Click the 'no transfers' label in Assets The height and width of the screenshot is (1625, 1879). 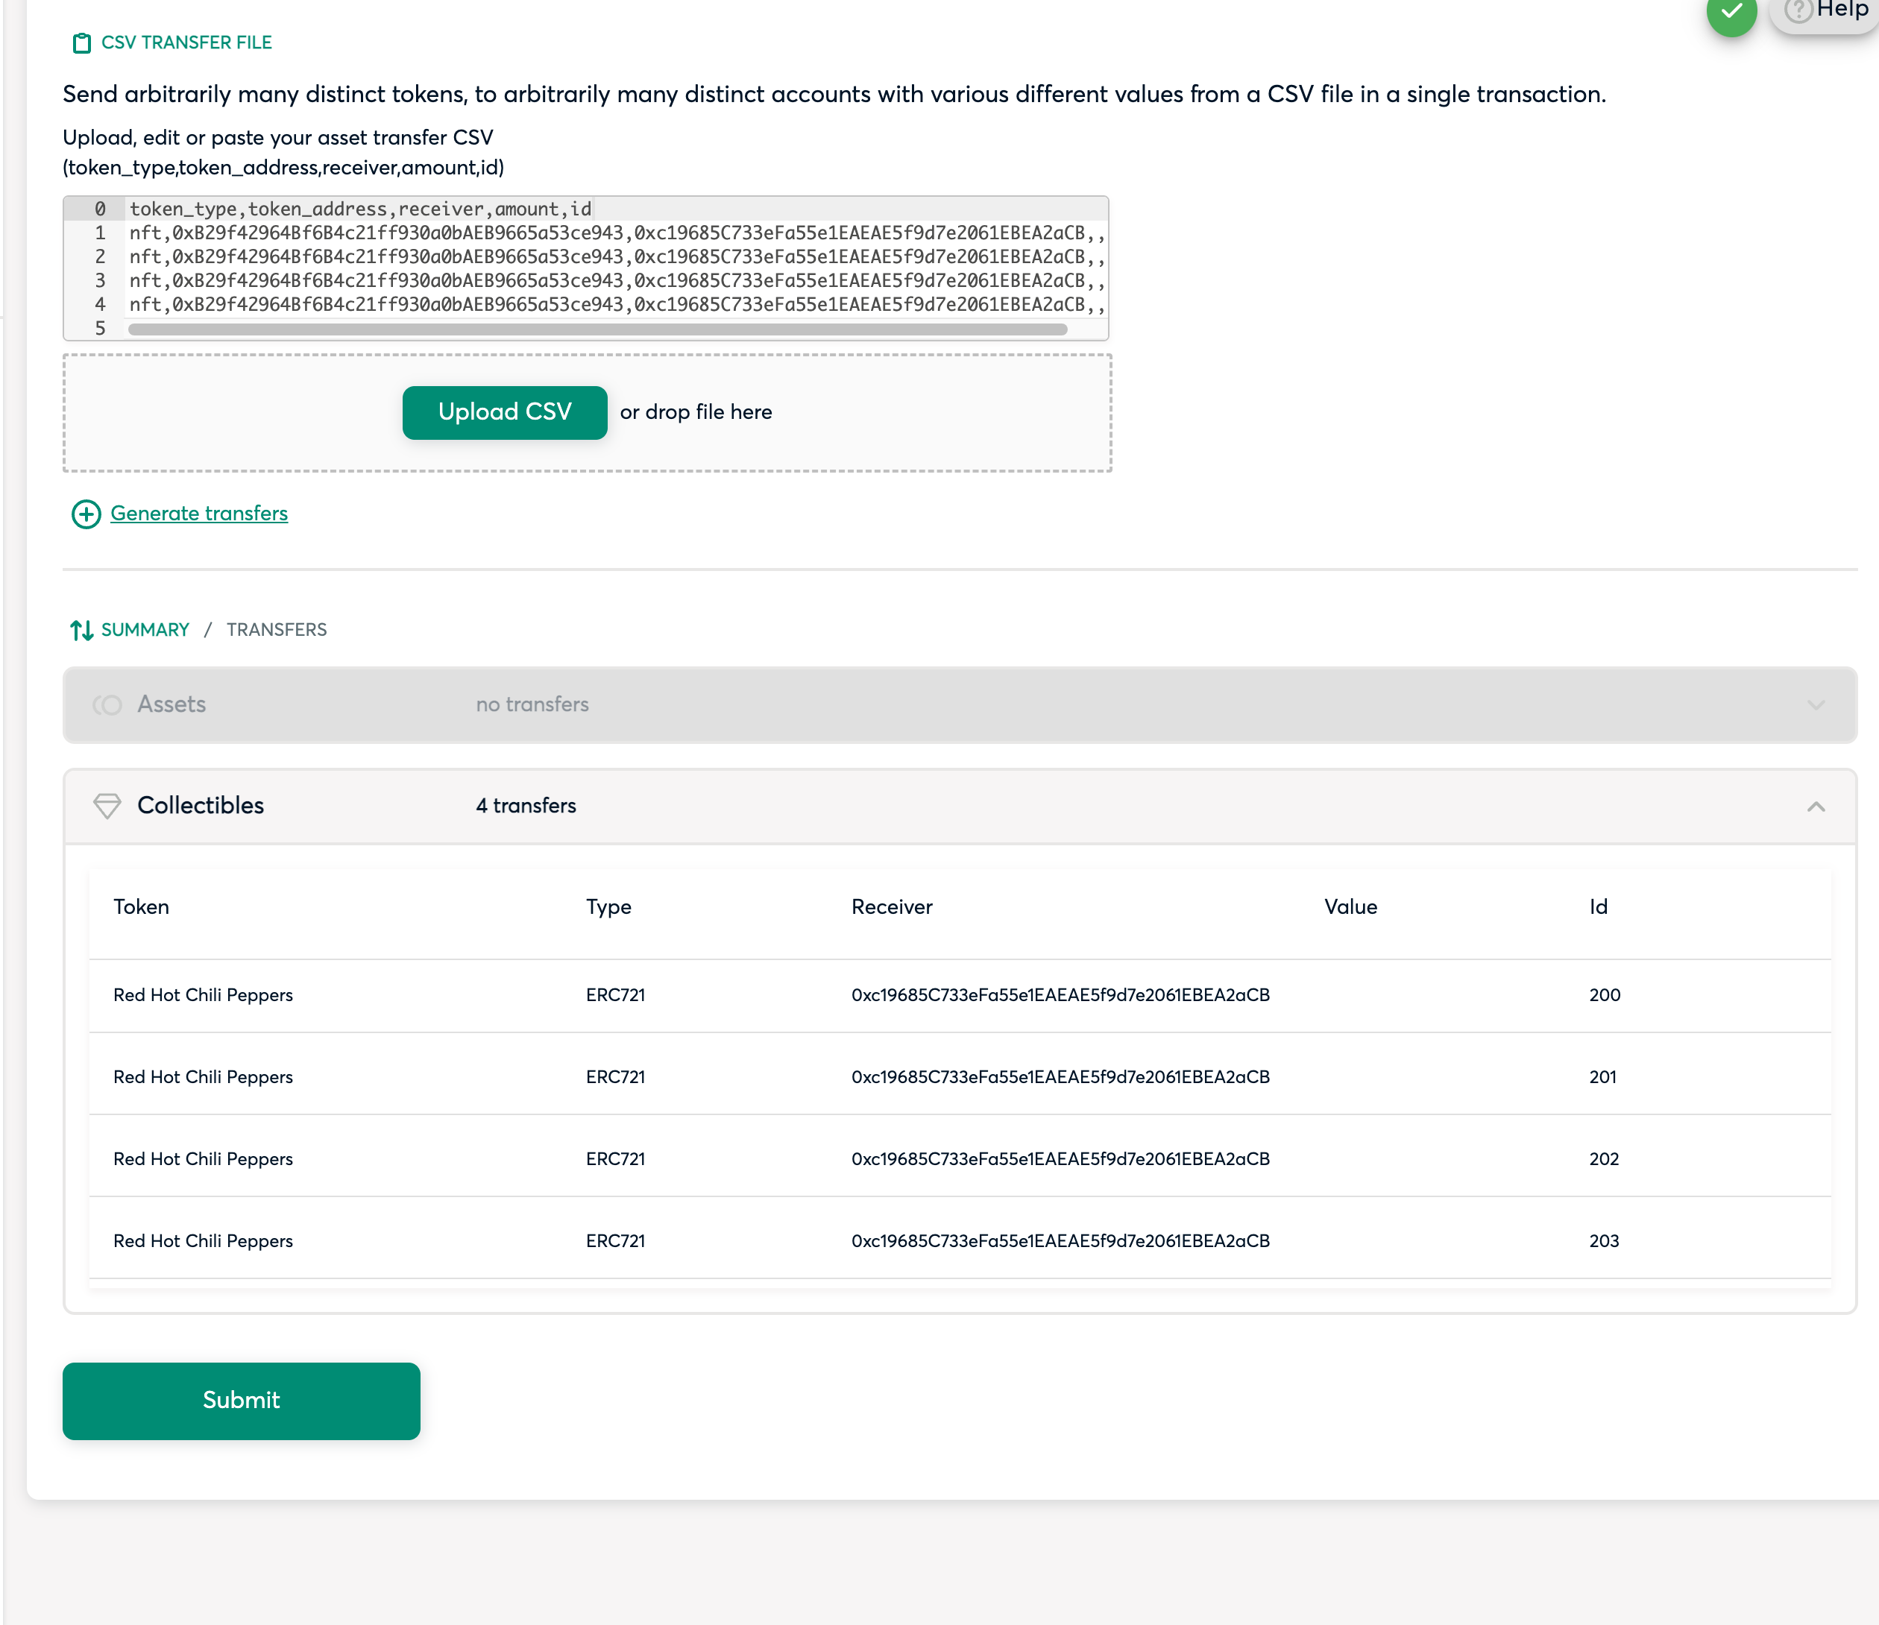pyautogui.click(x=532, y=704)
